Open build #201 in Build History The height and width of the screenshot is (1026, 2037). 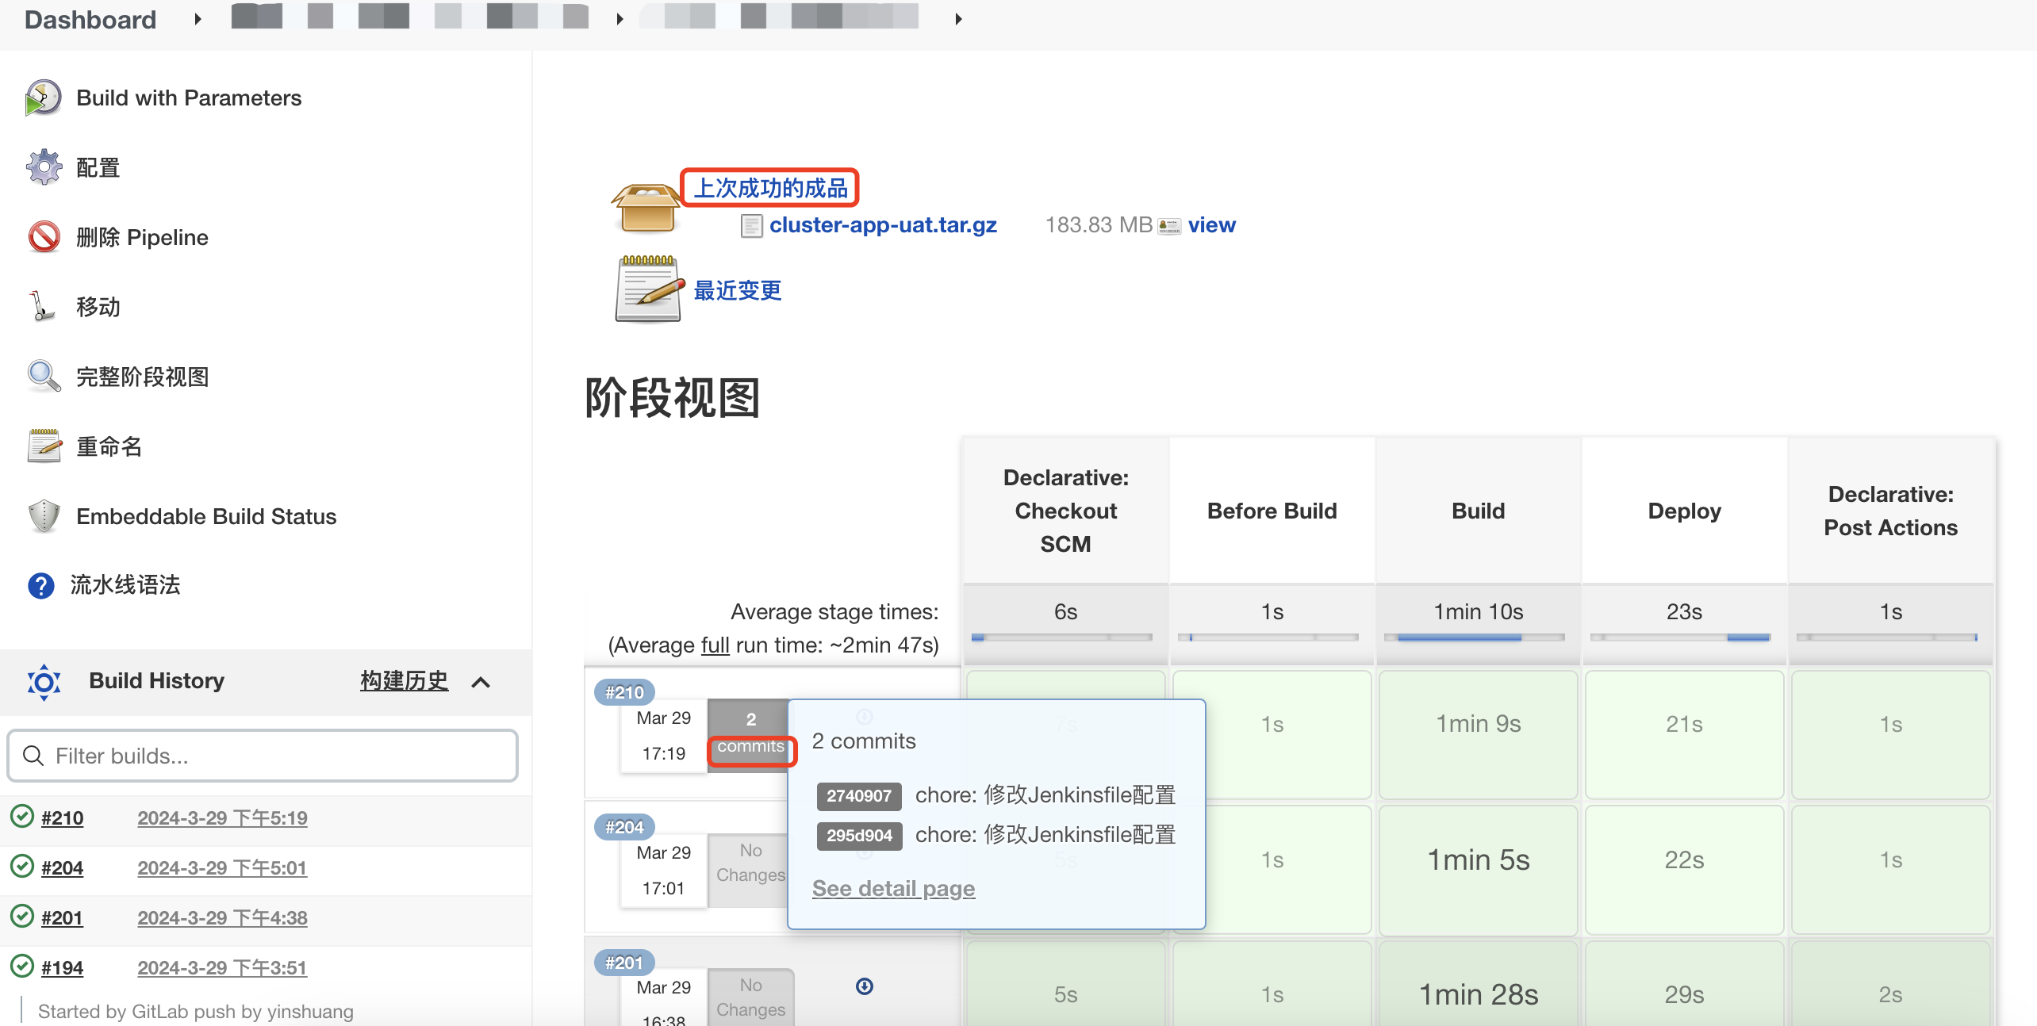coord(62,917)
